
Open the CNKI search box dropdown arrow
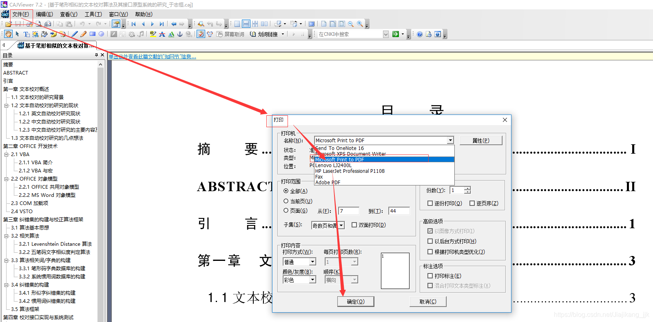[x=385, y=34]
